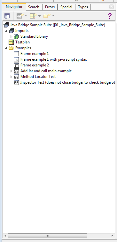The width and height of the screenshot is (117, 242).
Task: Switch to the Errors tab
Action: pos(50,7)
